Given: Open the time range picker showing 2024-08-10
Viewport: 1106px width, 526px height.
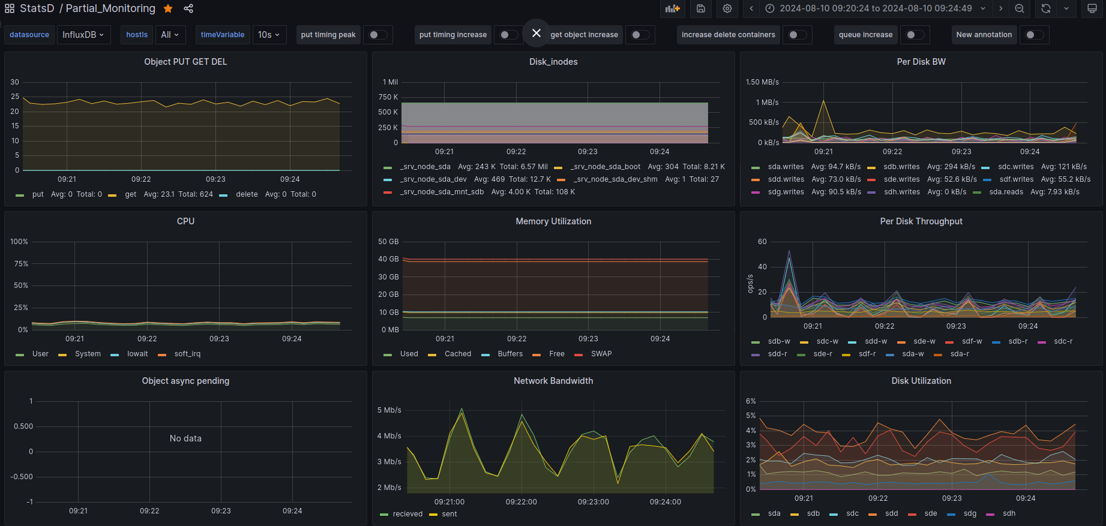Looking at the screenshot, I should [x=876, y=8].
